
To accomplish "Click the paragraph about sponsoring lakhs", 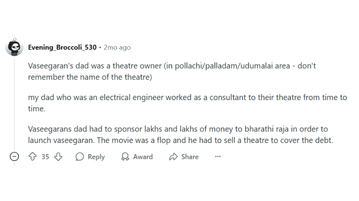I will pos(173,134).
